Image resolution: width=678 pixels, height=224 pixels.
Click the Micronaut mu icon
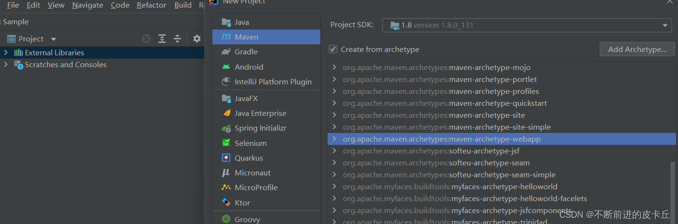point(226,173)
